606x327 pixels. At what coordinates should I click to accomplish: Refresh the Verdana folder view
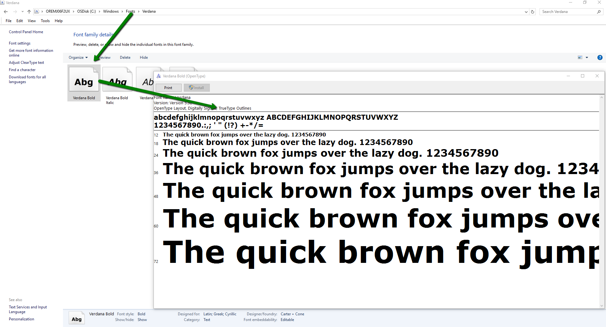[x=533, y=12]
